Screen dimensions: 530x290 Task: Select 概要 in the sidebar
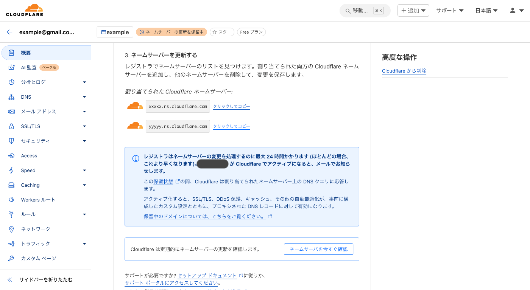point(26,53)
